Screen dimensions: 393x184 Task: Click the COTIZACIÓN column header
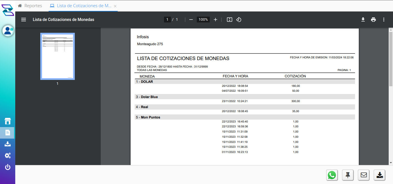tap(295, 76)
